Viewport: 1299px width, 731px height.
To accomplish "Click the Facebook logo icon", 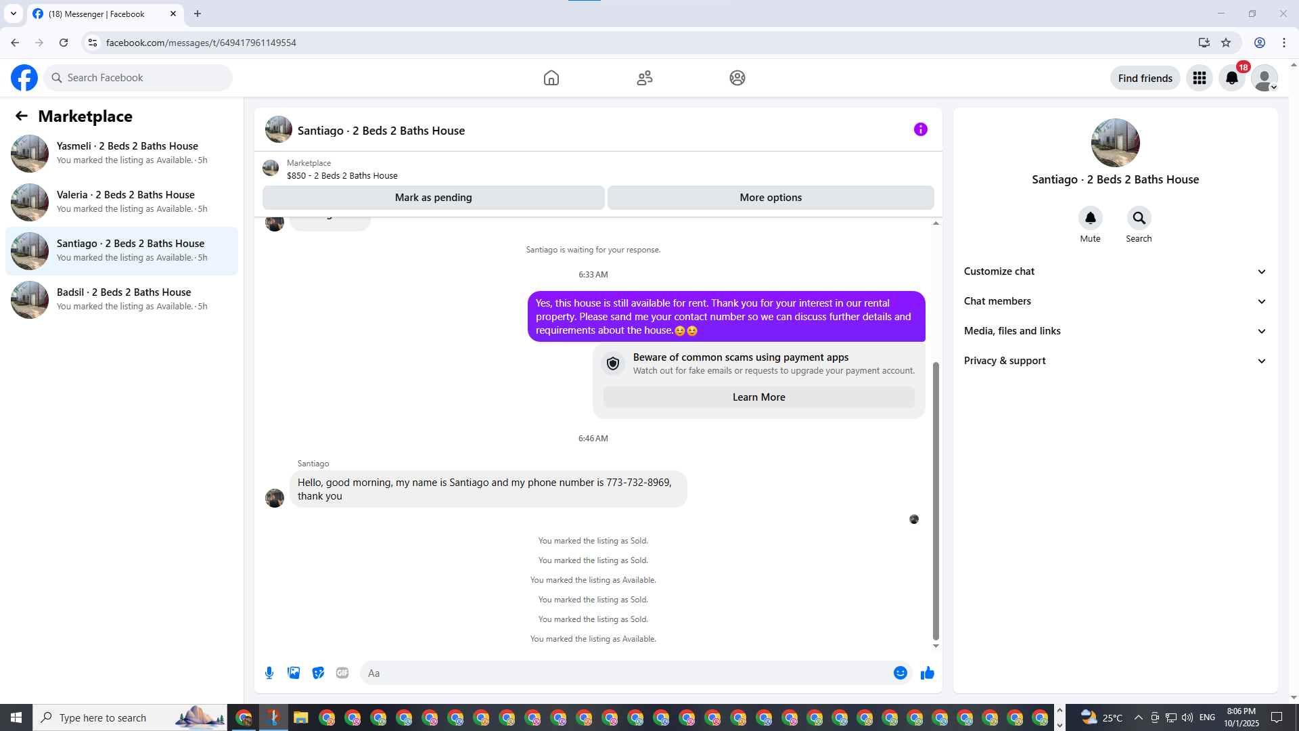I will pos(24,78).
